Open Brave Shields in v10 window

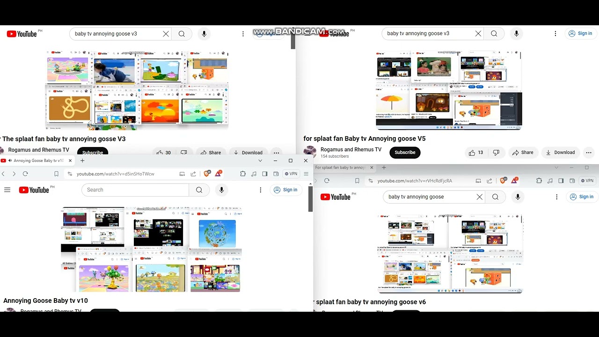coord(207,174)
